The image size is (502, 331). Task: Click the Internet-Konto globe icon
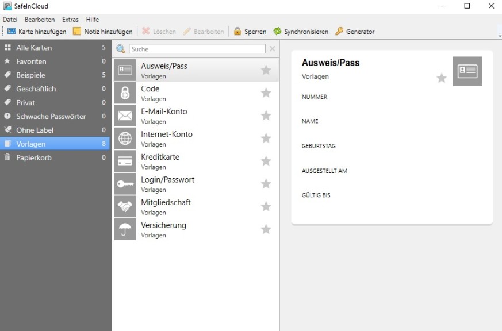tap(125, 138)
